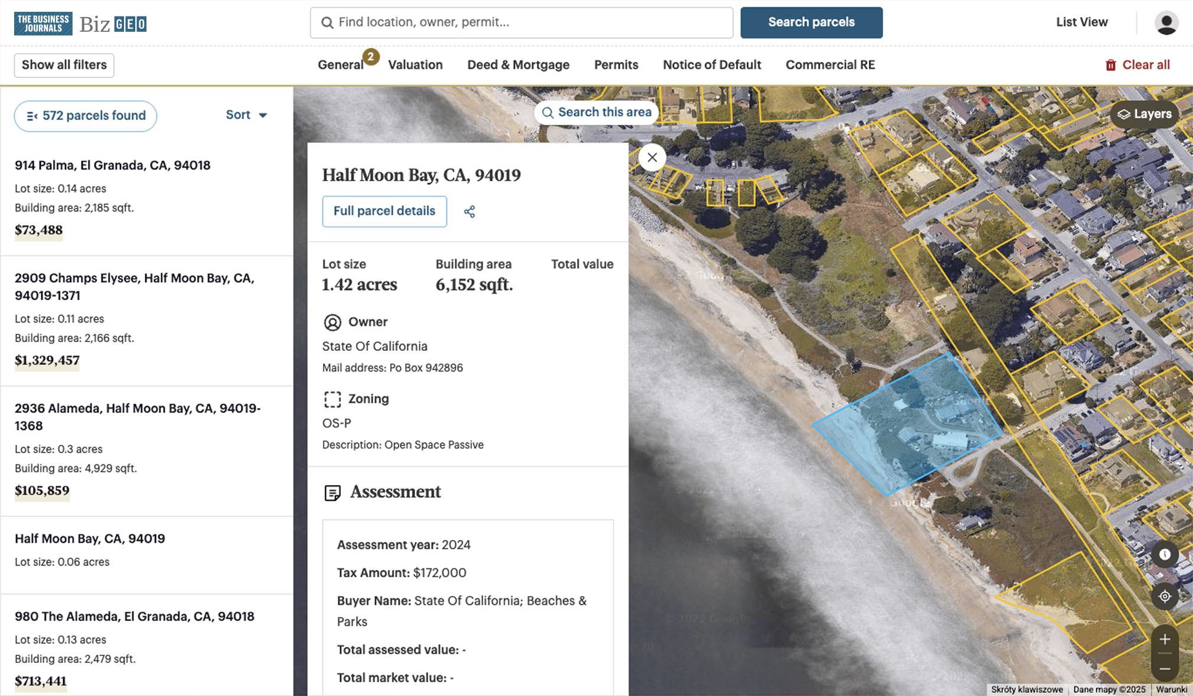Click the highlighted blue parcel on map
1193x696 pixels.
tap(908, 424)
